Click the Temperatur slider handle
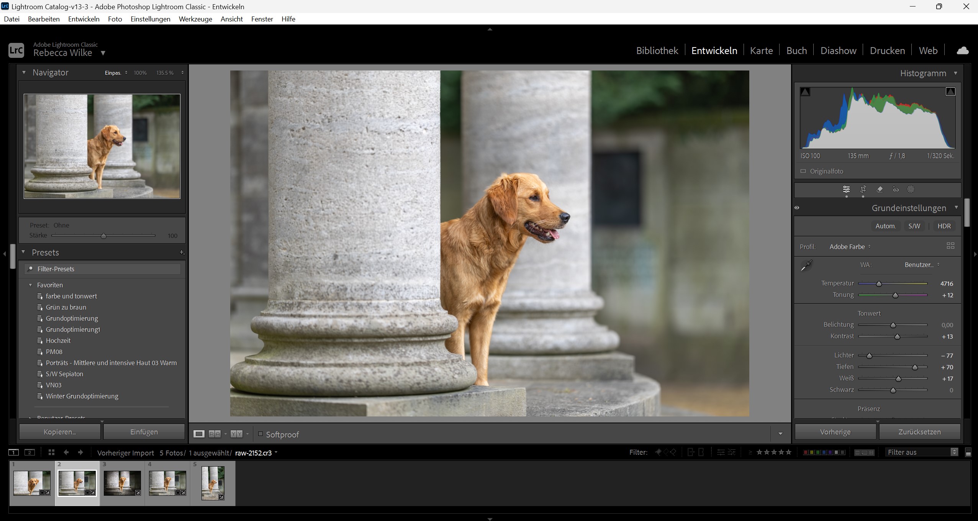This screenshot has height=521, width=978. click(x=879, y=284)
